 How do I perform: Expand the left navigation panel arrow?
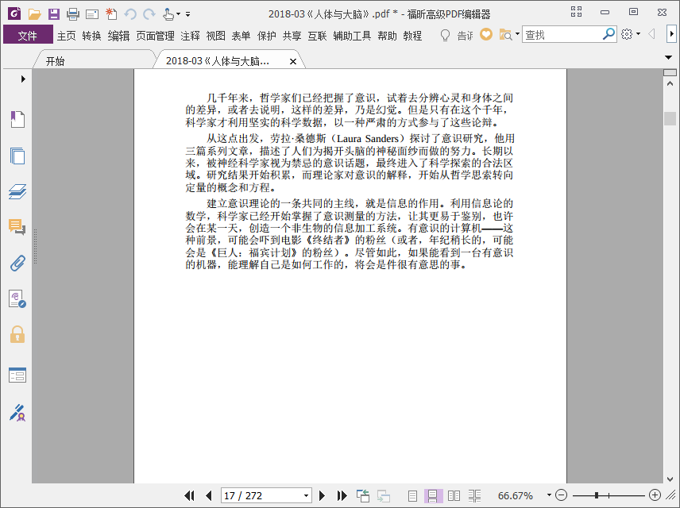(23, 79)
